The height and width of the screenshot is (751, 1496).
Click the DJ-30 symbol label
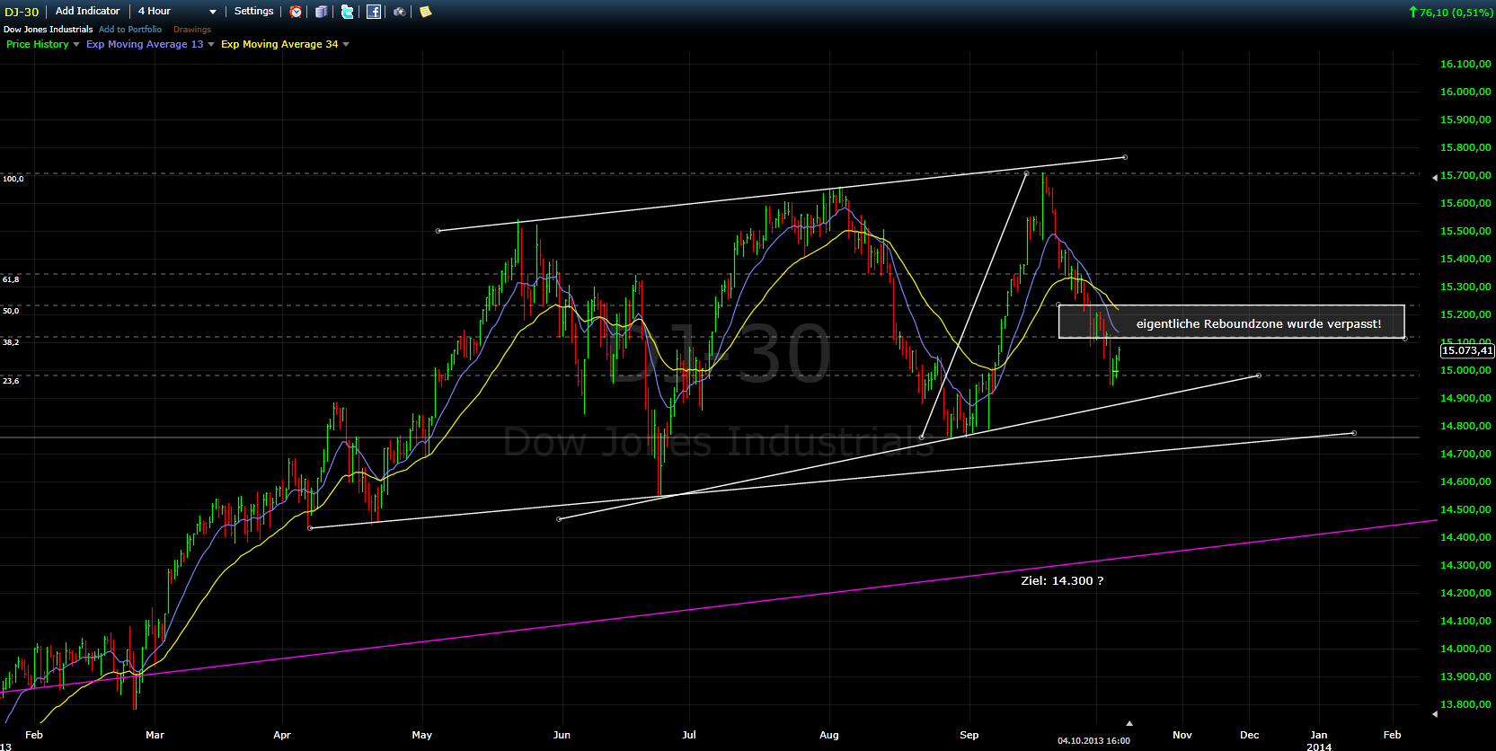click(x=22, y=12)
